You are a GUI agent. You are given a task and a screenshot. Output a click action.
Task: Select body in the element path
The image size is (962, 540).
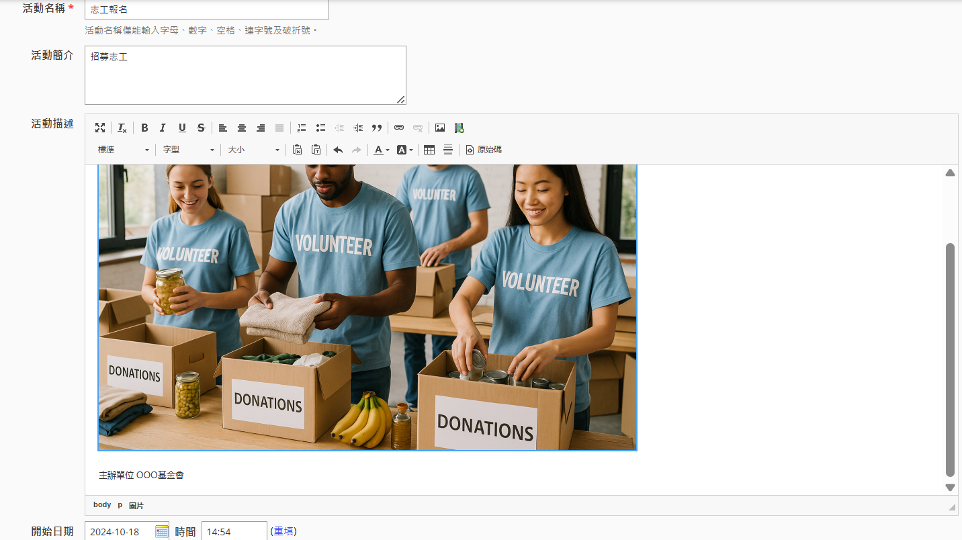click(x=102, y=505)
